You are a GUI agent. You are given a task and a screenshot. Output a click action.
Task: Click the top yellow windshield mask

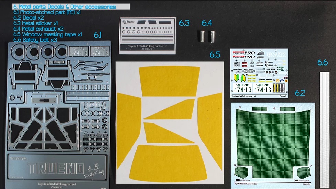click(x=169, y=81)
